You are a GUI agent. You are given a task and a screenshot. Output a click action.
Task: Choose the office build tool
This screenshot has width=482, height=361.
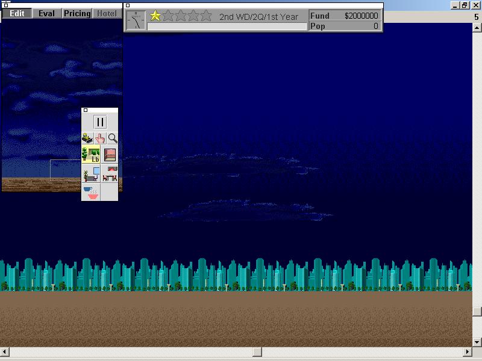pos(91,174)
